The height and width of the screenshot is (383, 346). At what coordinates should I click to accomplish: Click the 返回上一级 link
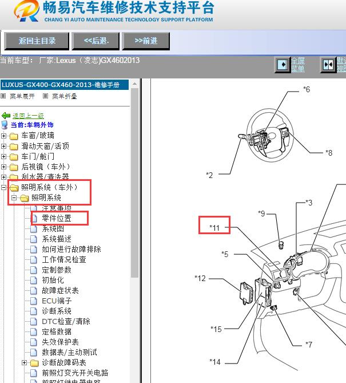pos(28,116)
